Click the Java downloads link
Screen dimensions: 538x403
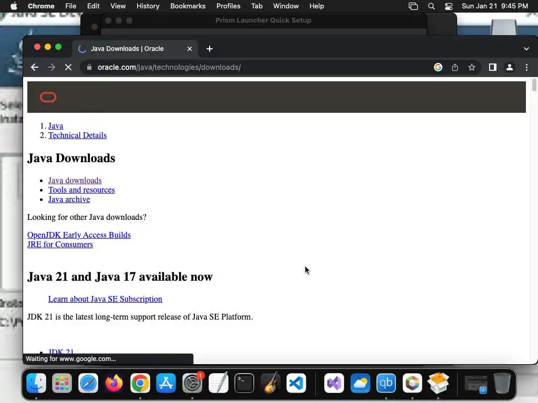75,181
